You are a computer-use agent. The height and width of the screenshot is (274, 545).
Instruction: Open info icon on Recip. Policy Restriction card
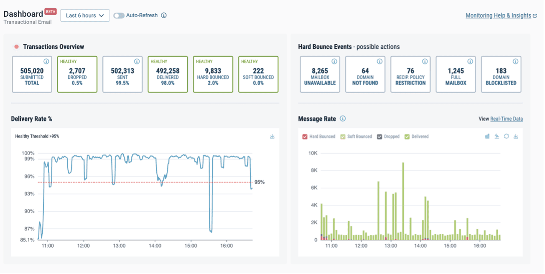[x=425, y=61]
